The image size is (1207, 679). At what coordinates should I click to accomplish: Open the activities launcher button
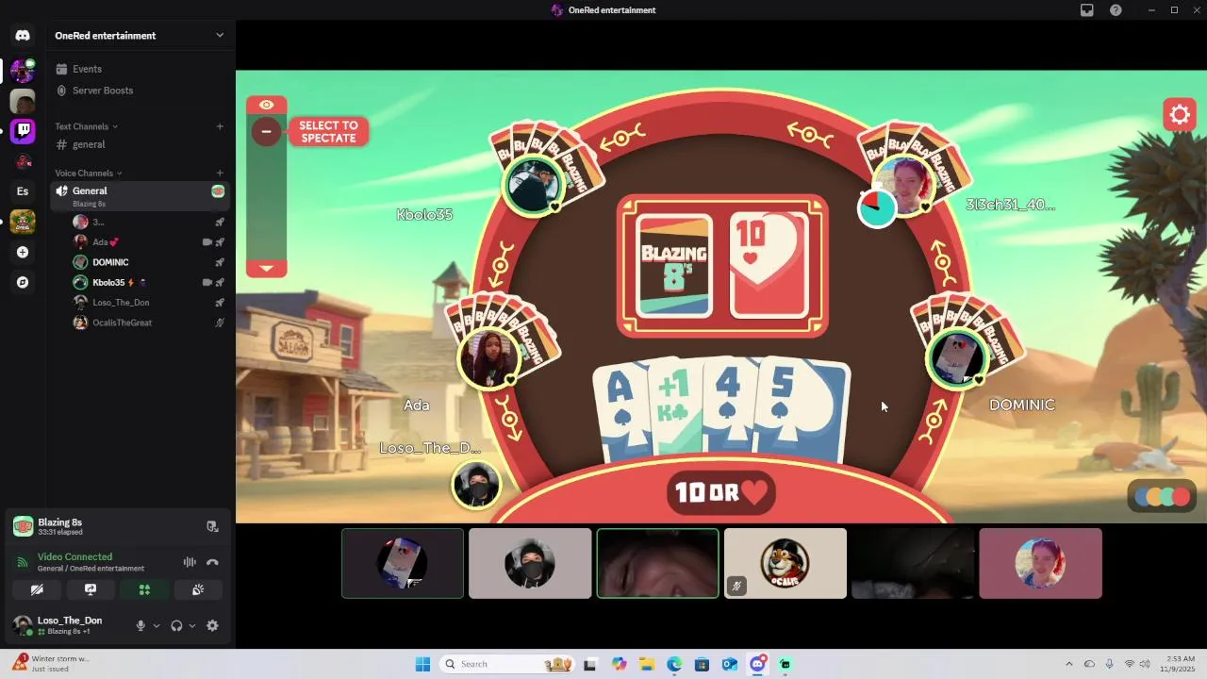coord(144,589)
